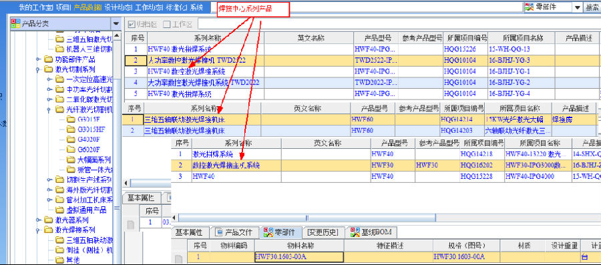This screenshot has width=601, height=265.
Task: Click folder icon of G6020F
Action: 71,149
